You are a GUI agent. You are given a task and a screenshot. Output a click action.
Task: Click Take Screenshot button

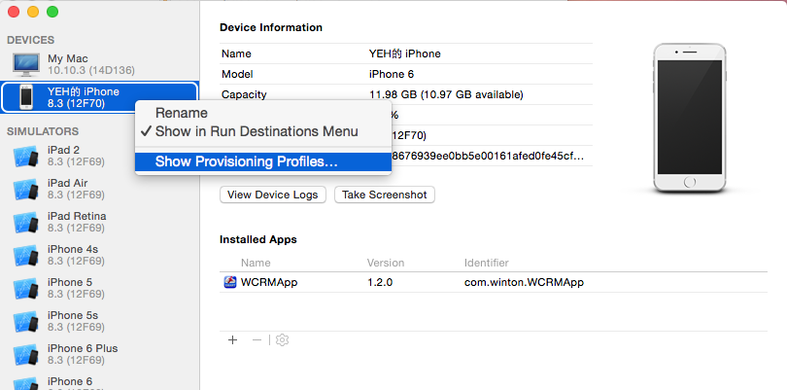tap(385, 195)
